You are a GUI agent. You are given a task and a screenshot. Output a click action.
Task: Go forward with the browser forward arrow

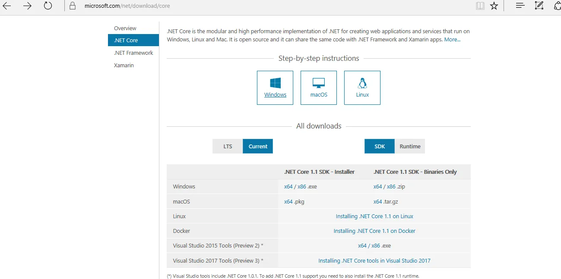tap(27, 6)
